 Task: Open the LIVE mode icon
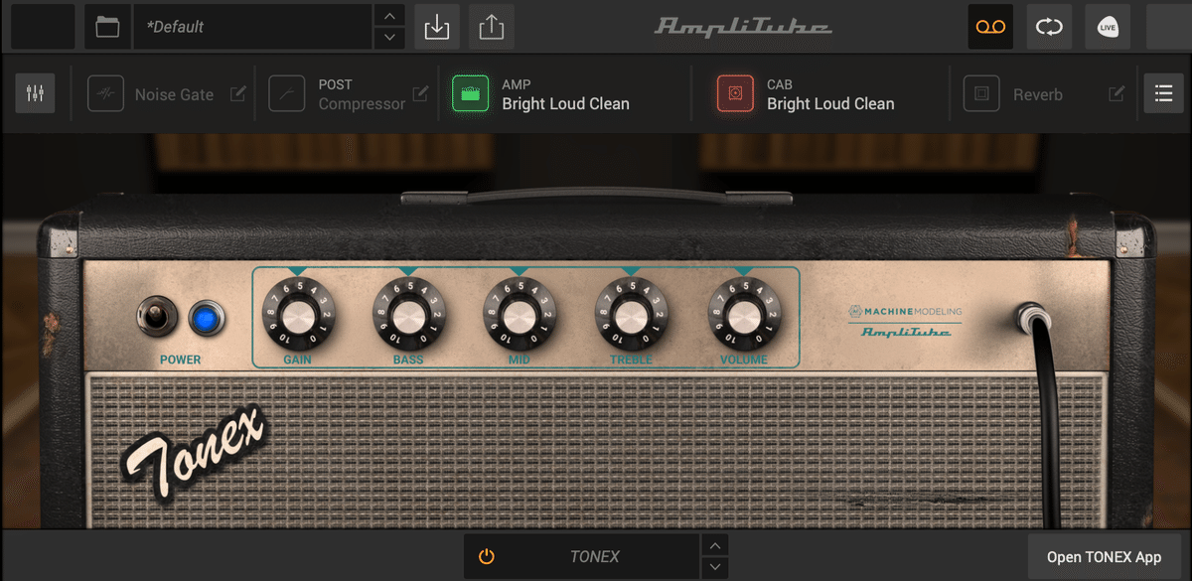click(x=1107, y=27)
